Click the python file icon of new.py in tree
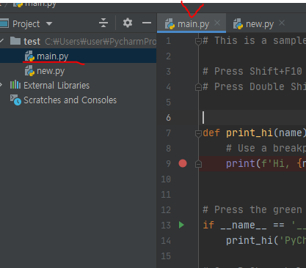 point(29,71)
